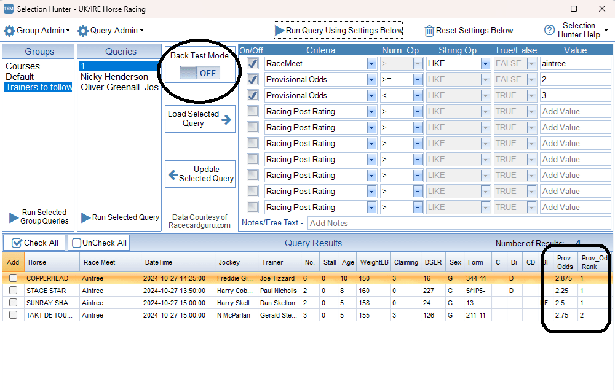Click the Run Selected Group Queries play icon
Viewport: 615px width, 390px height.
pos(14,217)
